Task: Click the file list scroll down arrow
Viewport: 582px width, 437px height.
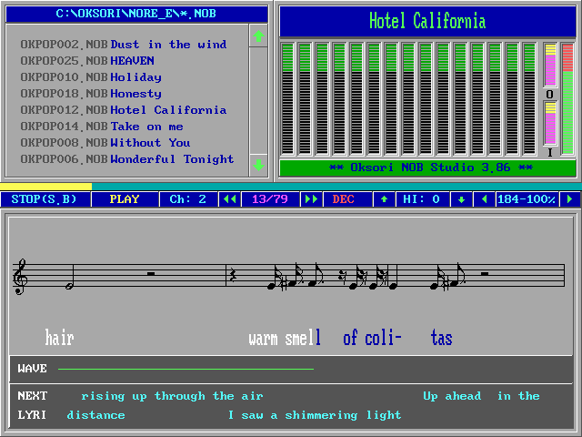Action: (258, 165)
